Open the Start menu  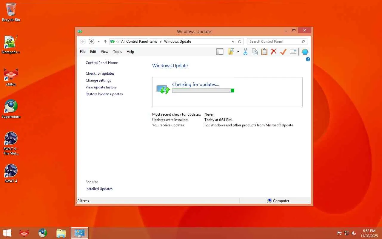click(x=7, y=233)
